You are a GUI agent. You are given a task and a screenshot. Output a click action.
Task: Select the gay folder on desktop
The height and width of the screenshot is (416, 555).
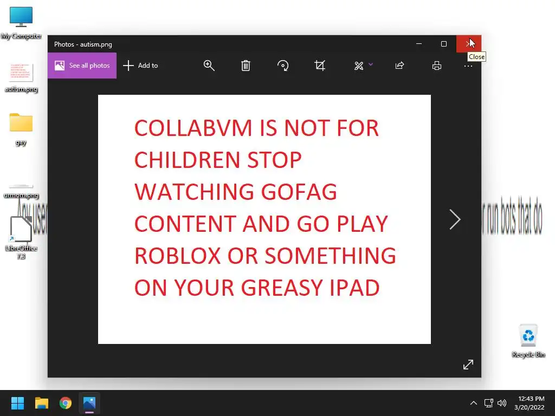[x=21, y=129]
